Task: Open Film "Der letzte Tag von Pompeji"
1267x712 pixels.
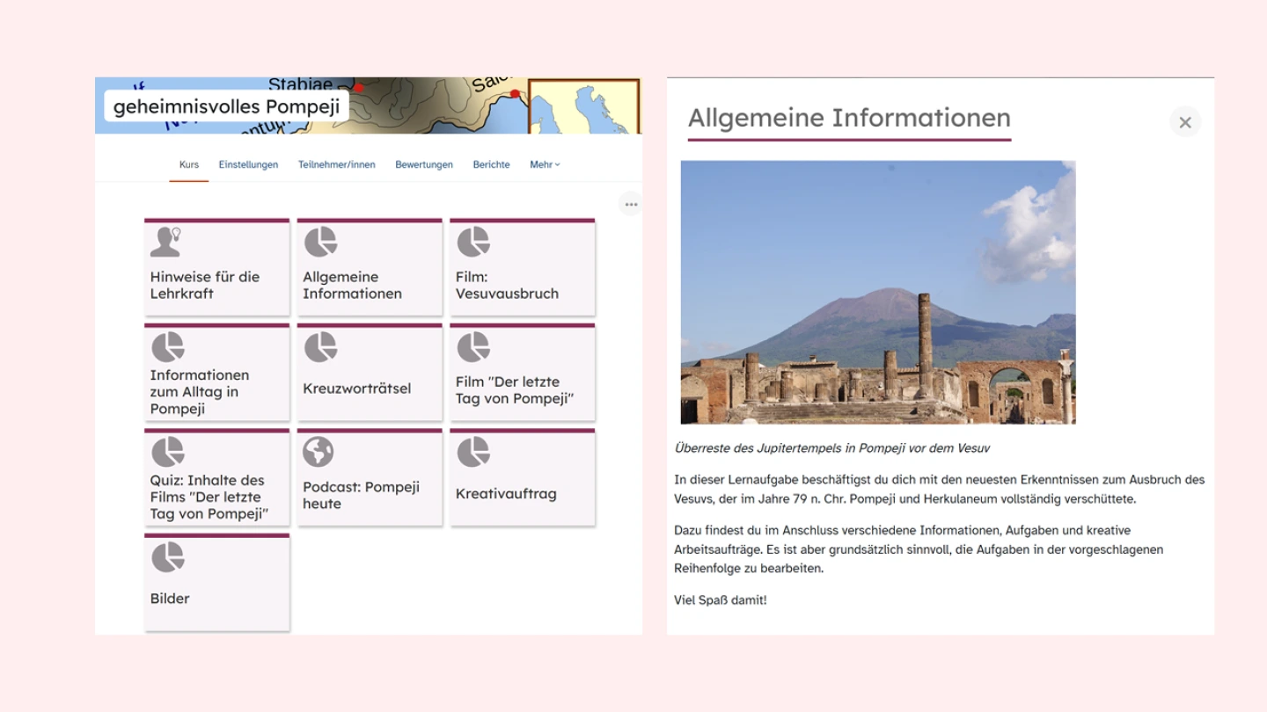Action: click(522, 389)
